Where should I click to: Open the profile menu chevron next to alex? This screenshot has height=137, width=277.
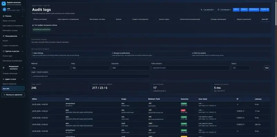23,9
